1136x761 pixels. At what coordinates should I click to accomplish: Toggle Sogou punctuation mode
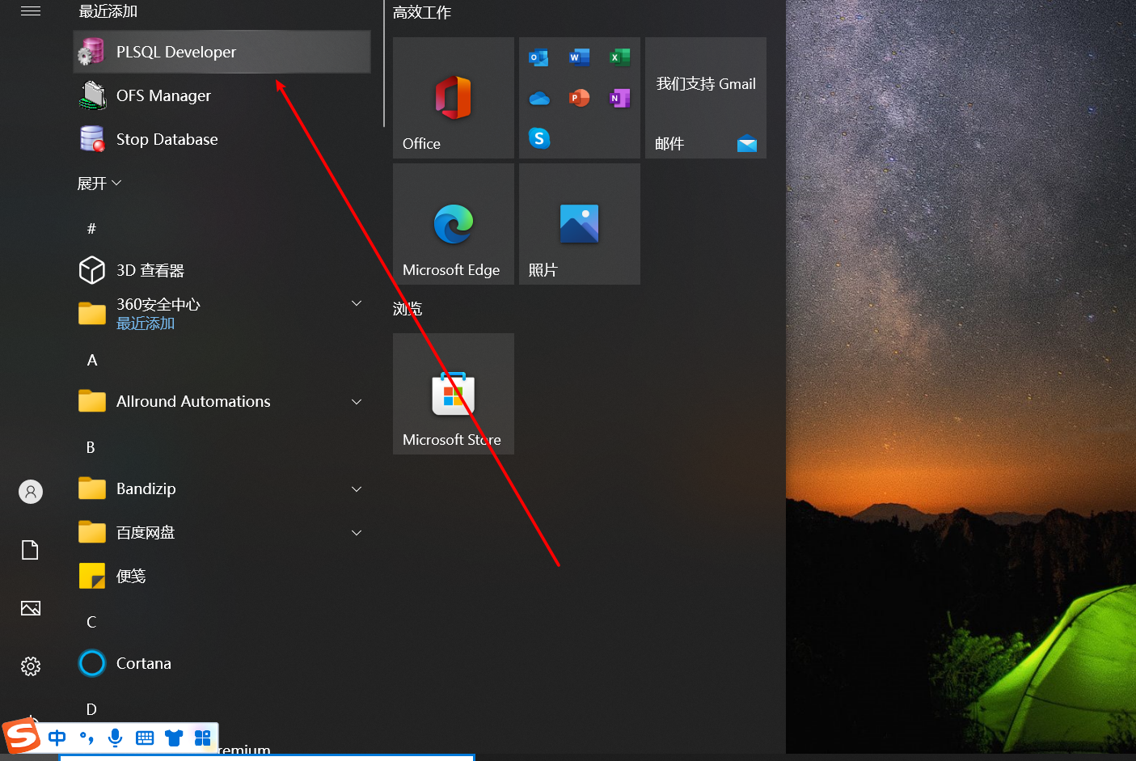pyautogui.click(x=87, y=738)
